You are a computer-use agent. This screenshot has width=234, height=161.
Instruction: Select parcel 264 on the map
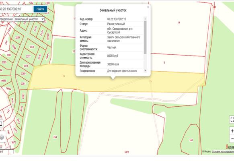click(x=55, y=137)
